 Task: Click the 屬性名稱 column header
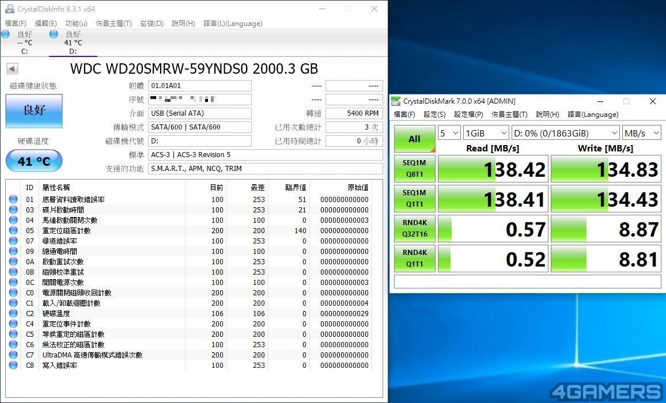[x=56, y=187]
